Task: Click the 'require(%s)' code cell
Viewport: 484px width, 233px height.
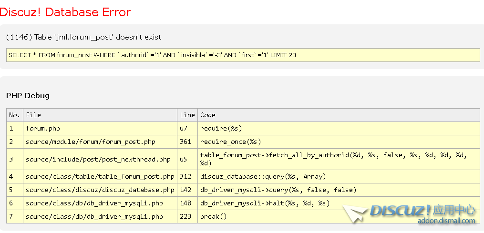Action: [x=339, y=128]
